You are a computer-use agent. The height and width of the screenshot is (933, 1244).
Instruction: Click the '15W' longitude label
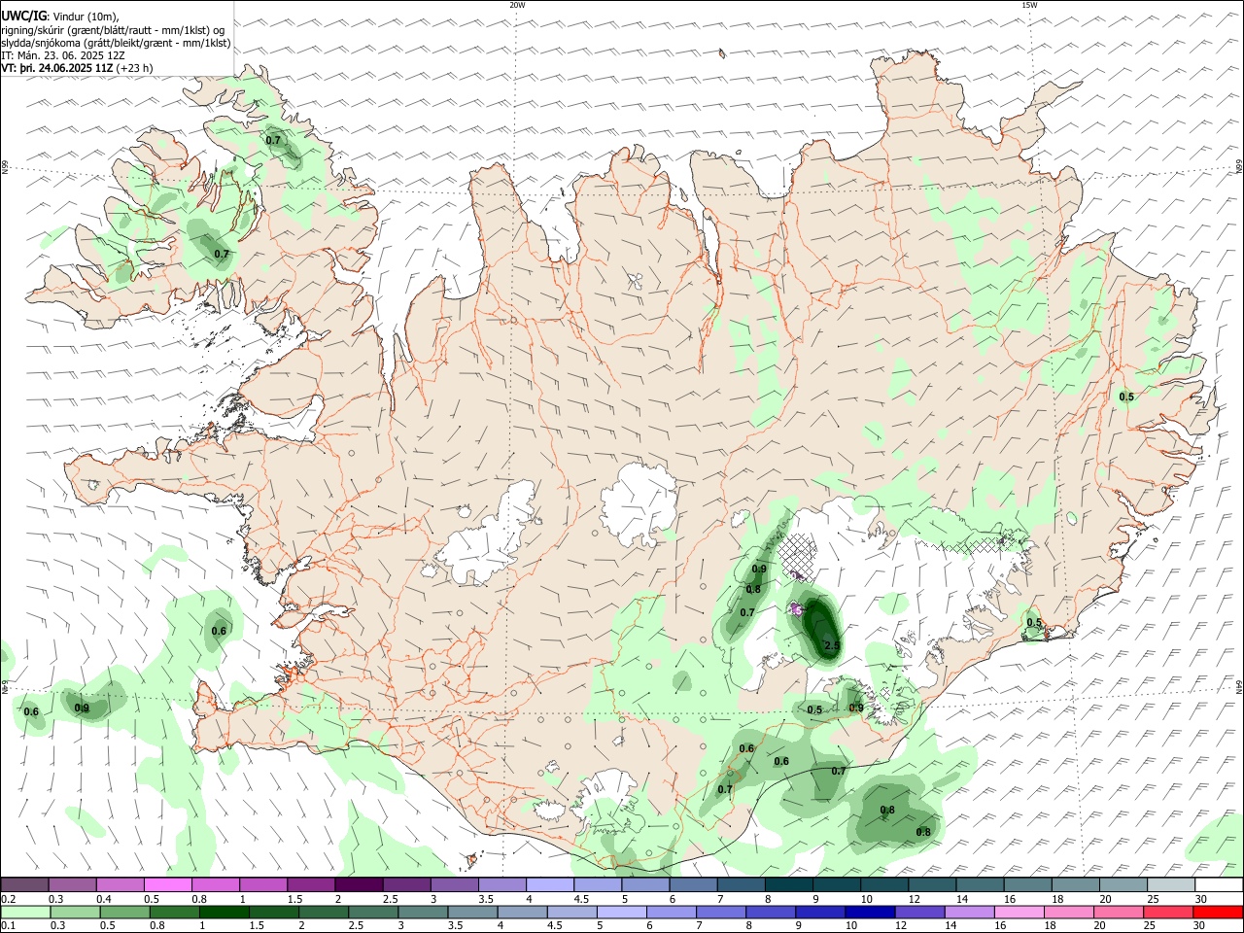pyautogui.click(x=1029, y=5)
